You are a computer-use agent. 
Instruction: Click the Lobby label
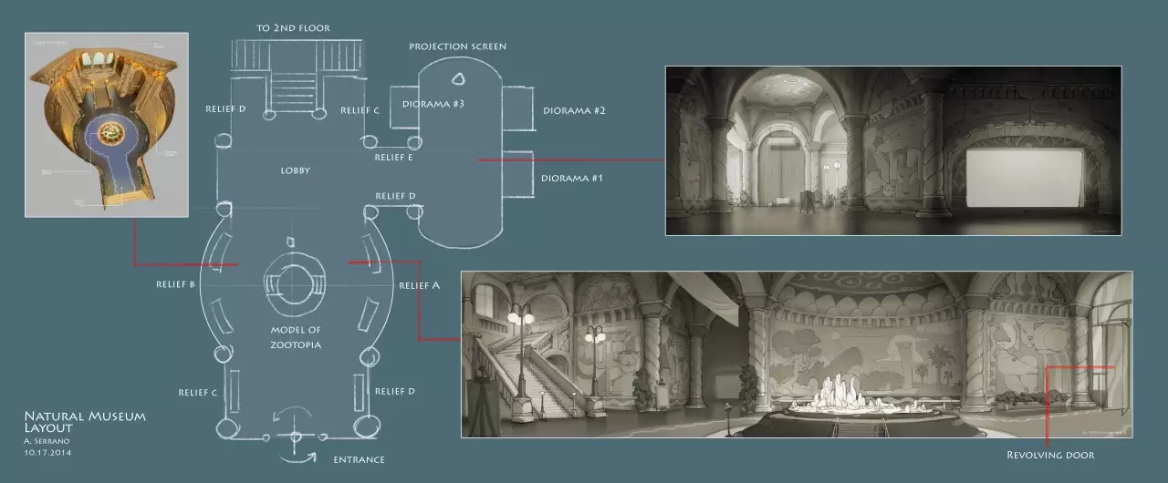click(296, 170)
